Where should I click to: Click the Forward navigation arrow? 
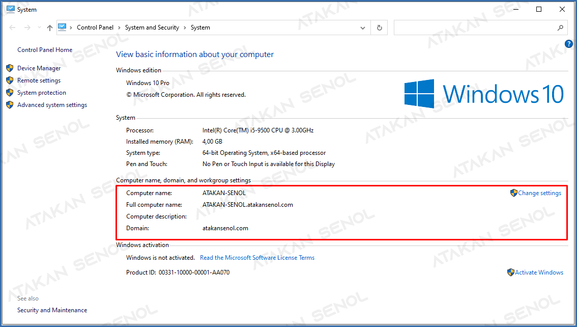click(27, 28)
